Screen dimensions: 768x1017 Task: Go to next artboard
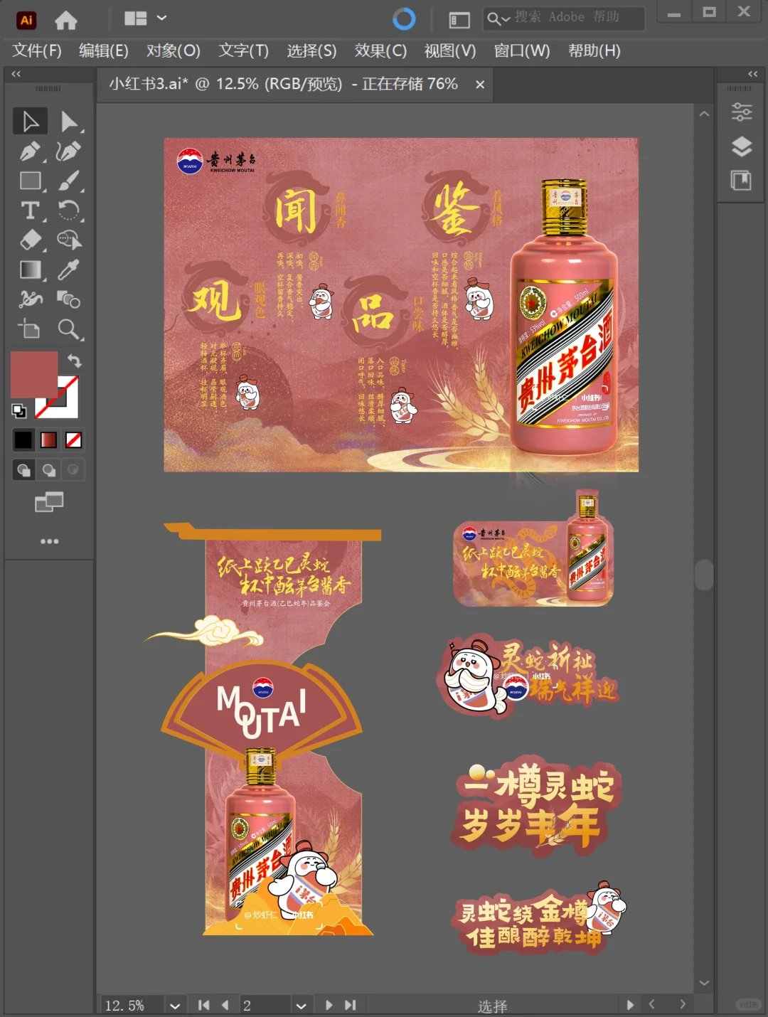click(329, 1005)
